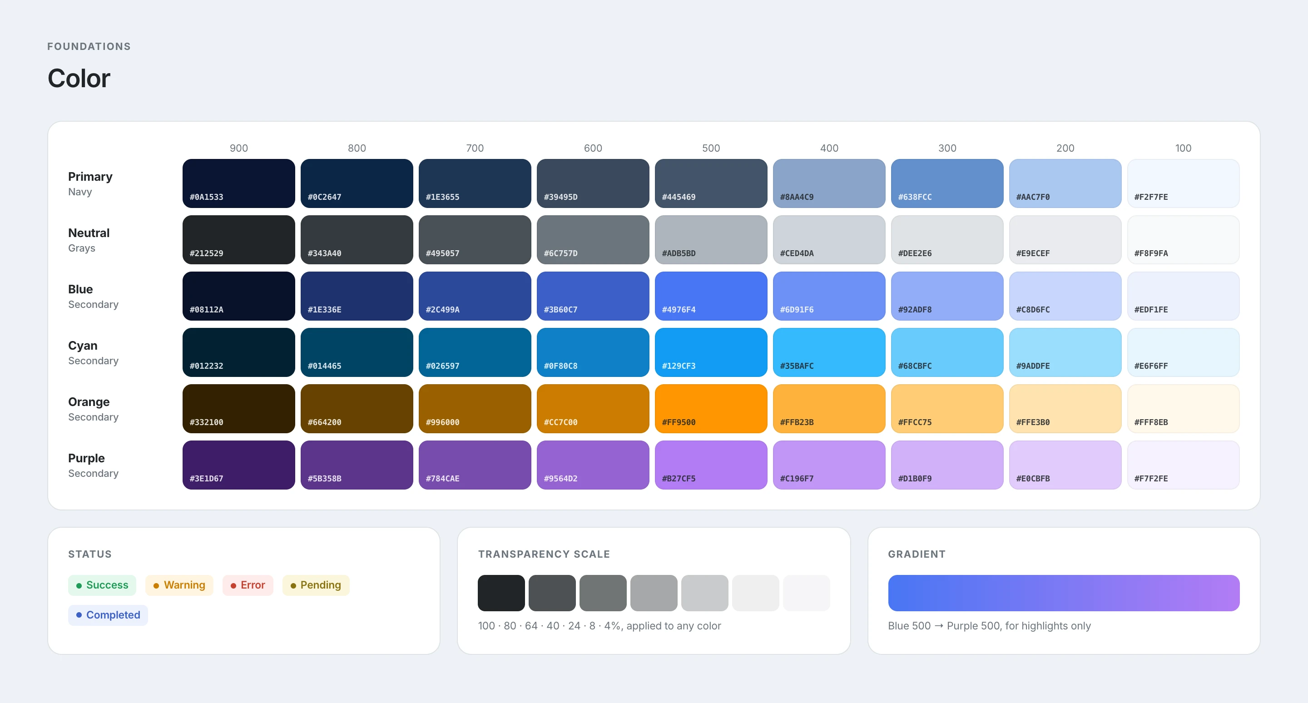Pick the #1E336E blue swatch

pos(357,296)
